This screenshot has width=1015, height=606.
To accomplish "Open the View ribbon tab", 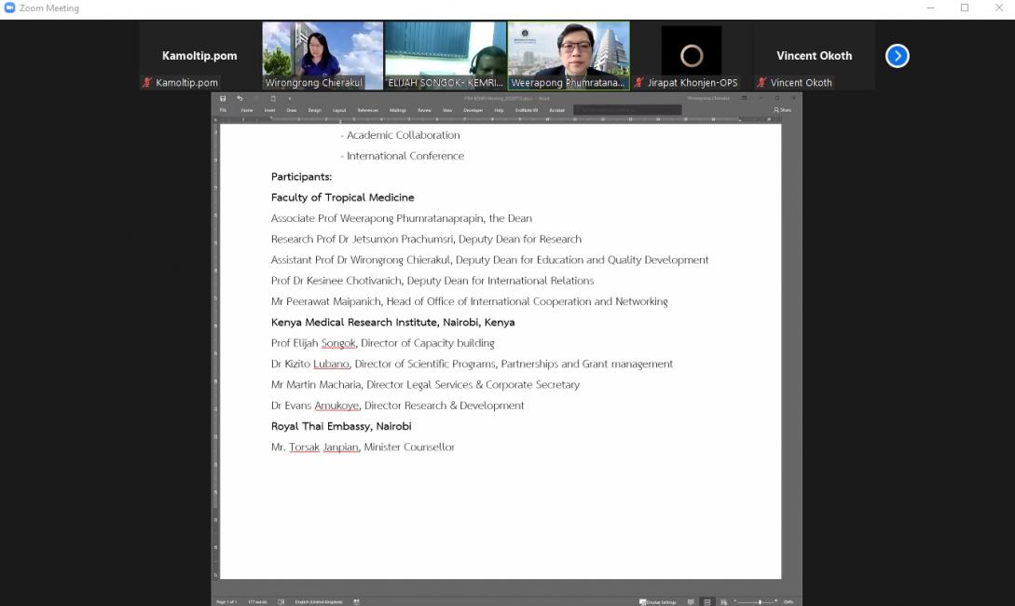I will (447, 110).
